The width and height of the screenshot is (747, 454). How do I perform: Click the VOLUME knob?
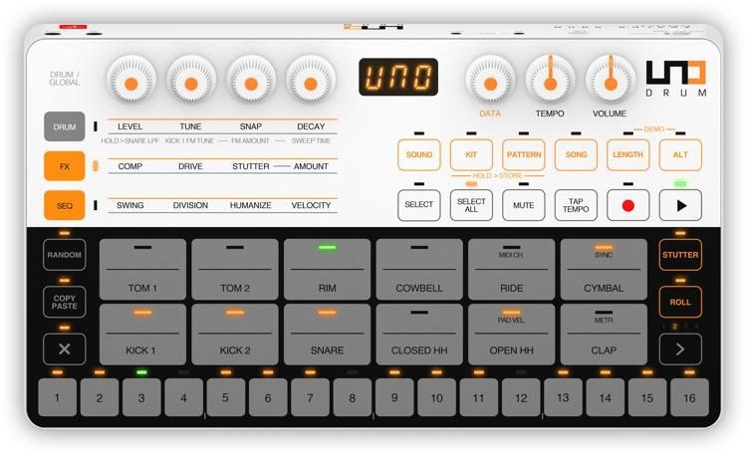point(610,81)
